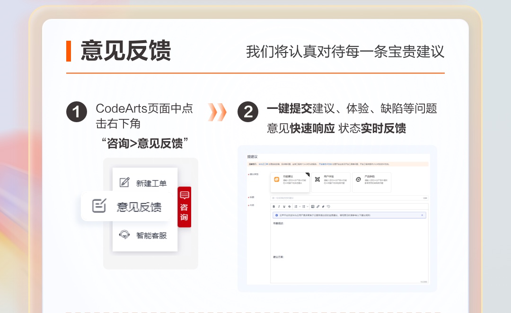Select the 功能建议 suggestion type card

point(290,182)
